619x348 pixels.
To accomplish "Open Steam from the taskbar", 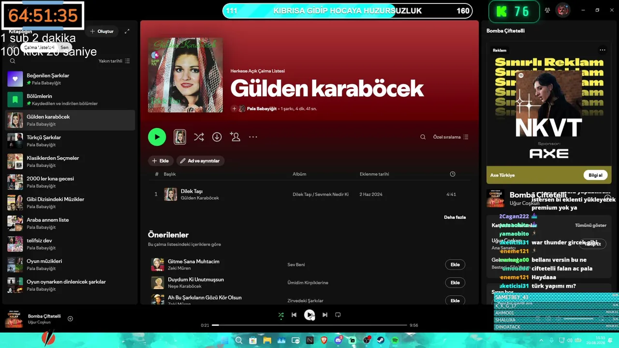I will [381, 340].
